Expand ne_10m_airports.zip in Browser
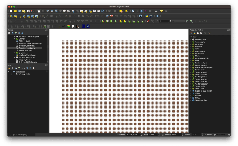The height and width of the screenshot is (146, 238). tap(15, 58)
